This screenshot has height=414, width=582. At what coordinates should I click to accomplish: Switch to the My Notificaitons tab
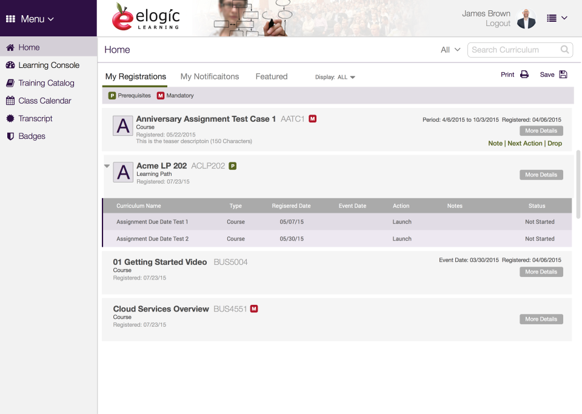click(x=209, y=76)
